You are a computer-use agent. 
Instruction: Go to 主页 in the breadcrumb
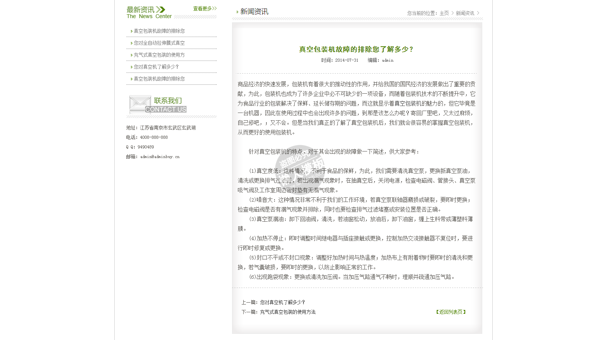click(444, 13)
